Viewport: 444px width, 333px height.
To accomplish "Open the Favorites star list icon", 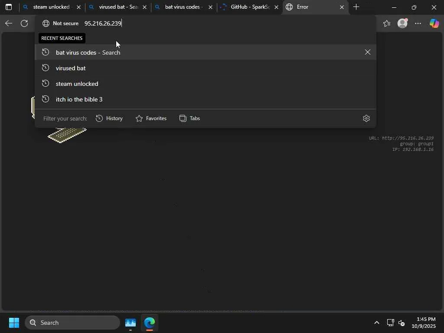I will pyautogui.click(x=387, y=23).
